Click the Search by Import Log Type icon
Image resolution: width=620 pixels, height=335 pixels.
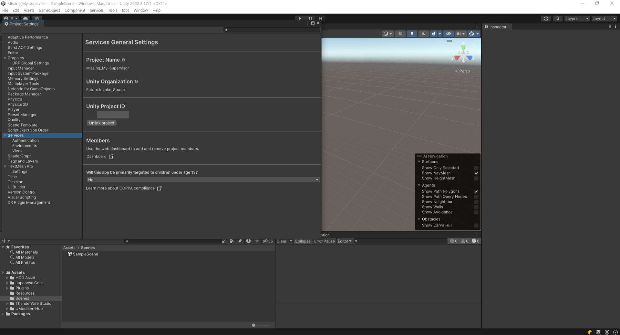(248, 241)
